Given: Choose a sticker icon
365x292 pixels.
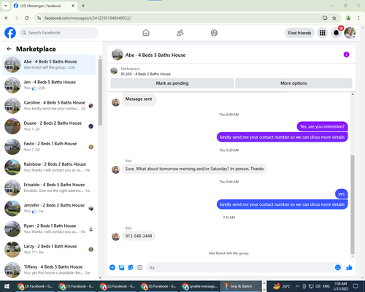Looking at the screenshot, I should point(131,268).
